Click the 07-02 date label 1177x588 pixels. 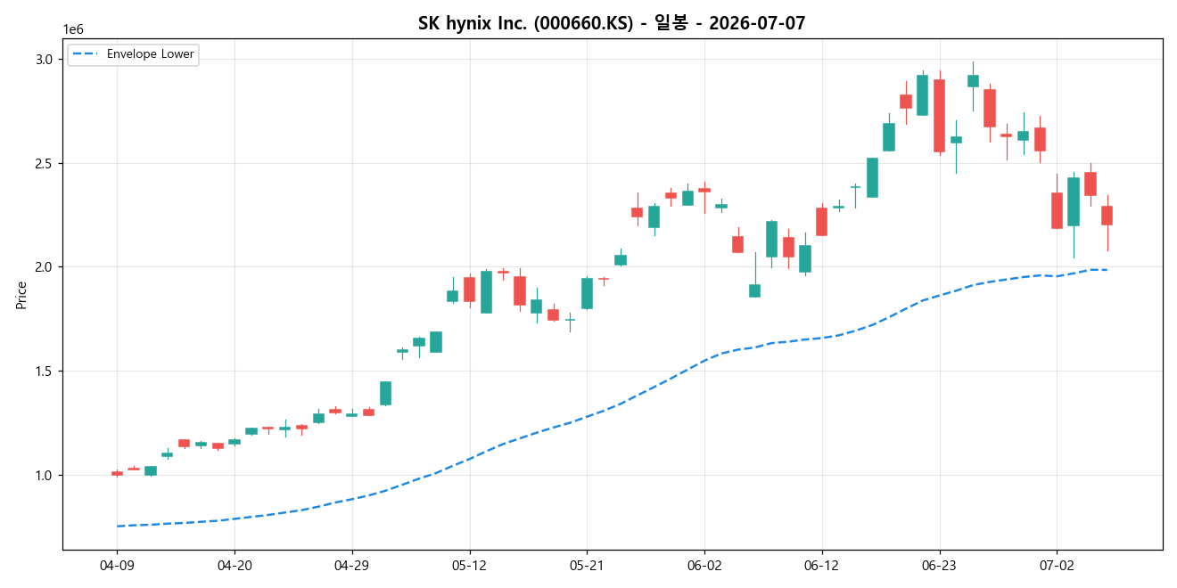pyautogui.click(x=1057, y=565)
